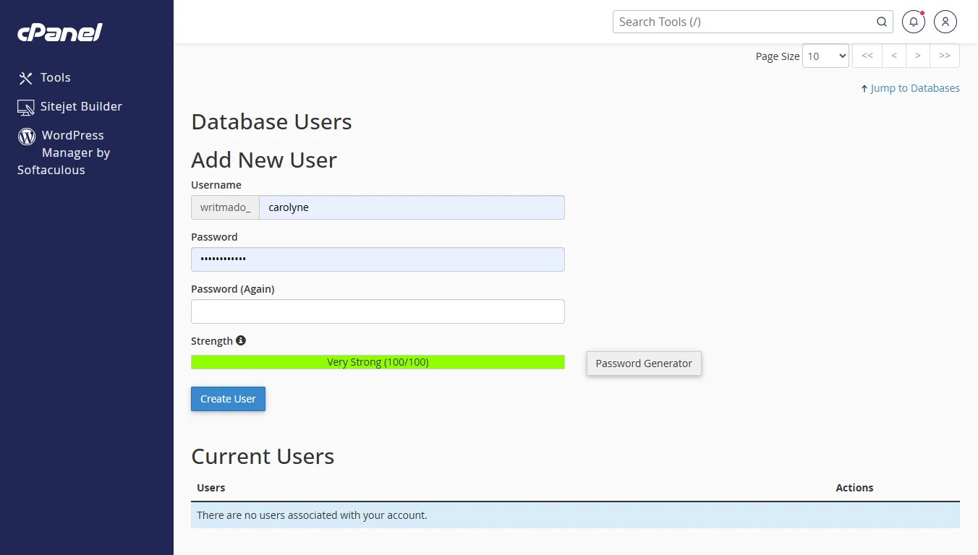Click the Password field
The width and height of the screenshot is (978, 555).
[x=378, y=259]
